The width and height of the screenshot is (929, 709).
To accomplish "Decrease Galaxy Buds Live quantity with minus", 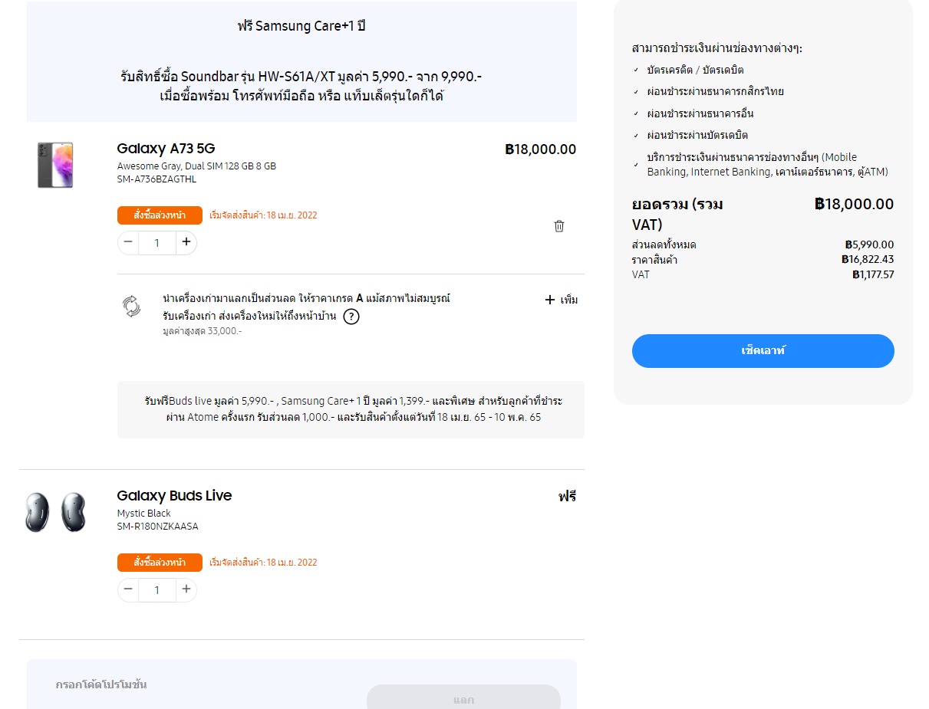I will coord(128,589).
